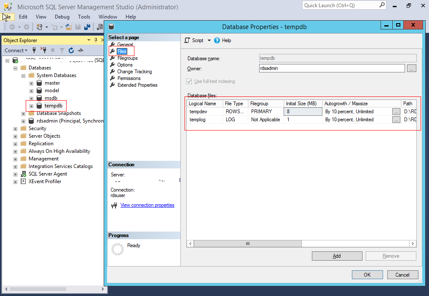Click OK button in dialog
Screen dimensions: 429x296
[x=367, y=275]
